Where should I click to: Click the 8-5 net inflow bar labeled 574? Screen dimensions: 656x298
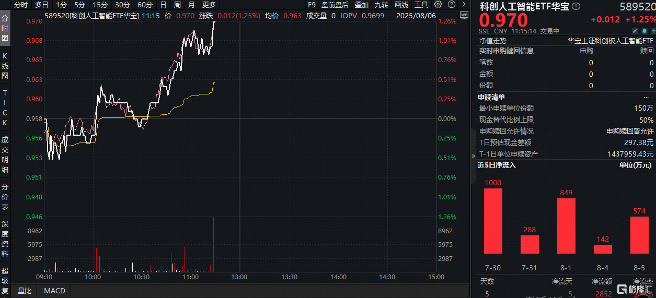[639, 235]
